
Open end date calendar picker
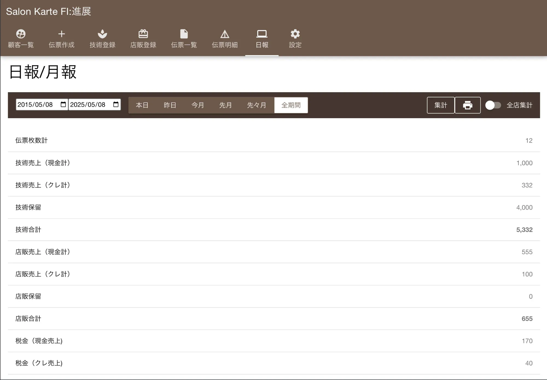(116, 105)
